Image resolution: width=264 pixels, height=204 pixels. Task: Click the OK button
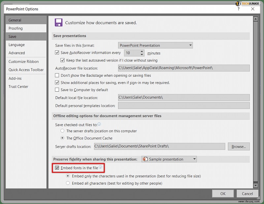[x=223, y=193]
